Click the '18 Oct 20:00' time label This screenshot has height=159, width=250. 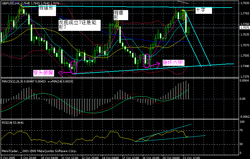tap(151, 158)
